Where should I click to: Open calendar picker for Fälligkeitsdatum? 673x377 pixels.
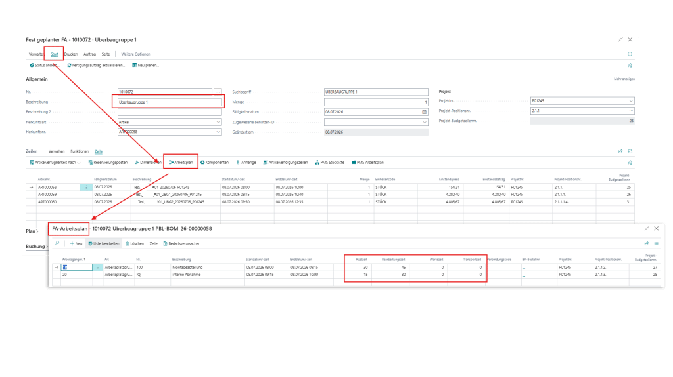pyautogui.click(x=424, y=112)
